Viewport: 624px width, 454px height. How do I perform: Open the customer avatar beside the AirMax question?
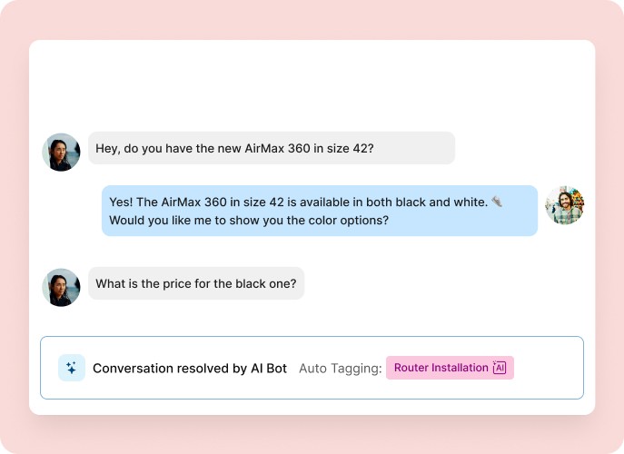61,152
